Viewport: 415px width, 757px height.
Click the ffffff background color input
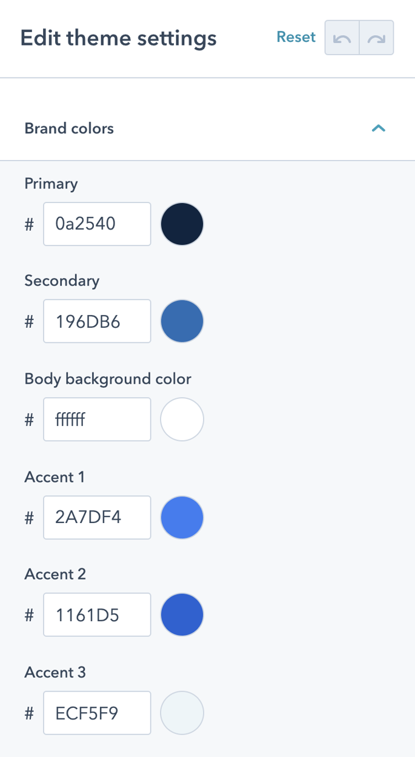coord(96,419)
